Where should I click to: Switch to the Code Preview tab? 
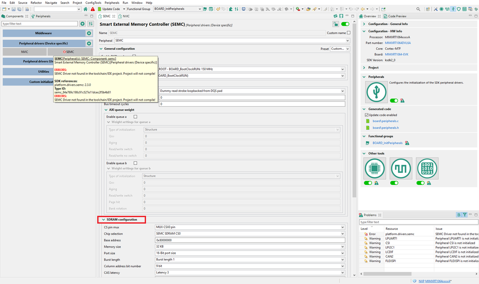395,16
